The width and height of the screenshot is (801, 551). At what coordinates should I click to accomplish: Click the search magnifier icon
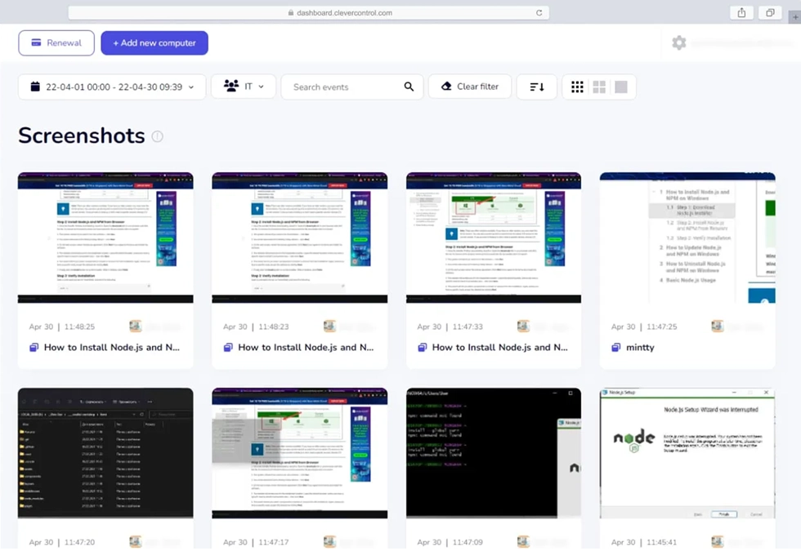(x=409, y=87)
